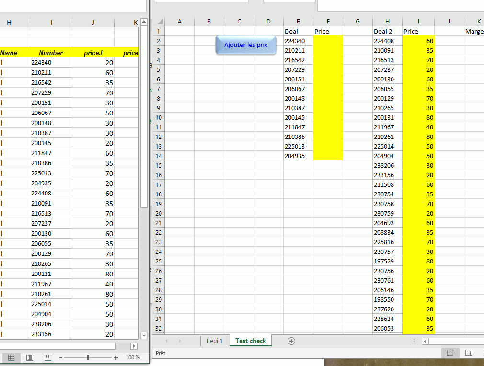Click Normal view icon in right window
The image size is (484, 366).
click(x=450, y=353)
